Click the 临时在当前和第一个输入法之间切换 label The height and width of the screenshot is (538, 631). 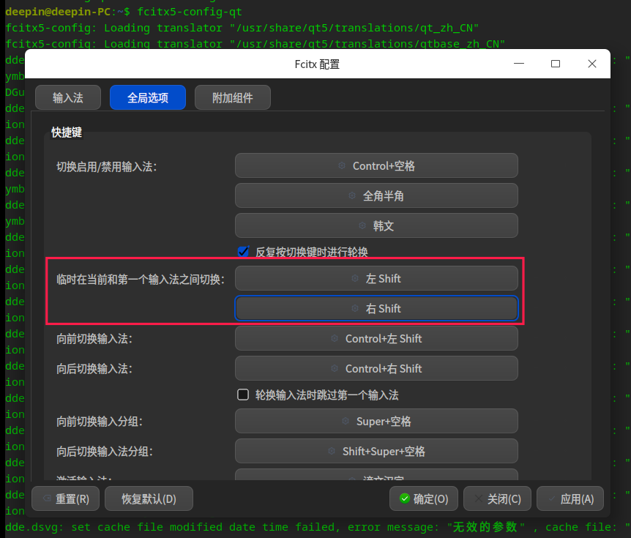pyautogui.click(x=141, y=279)
